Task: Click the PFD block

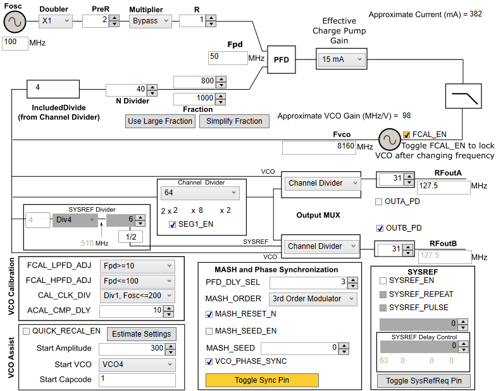Action: pos(280,59)
